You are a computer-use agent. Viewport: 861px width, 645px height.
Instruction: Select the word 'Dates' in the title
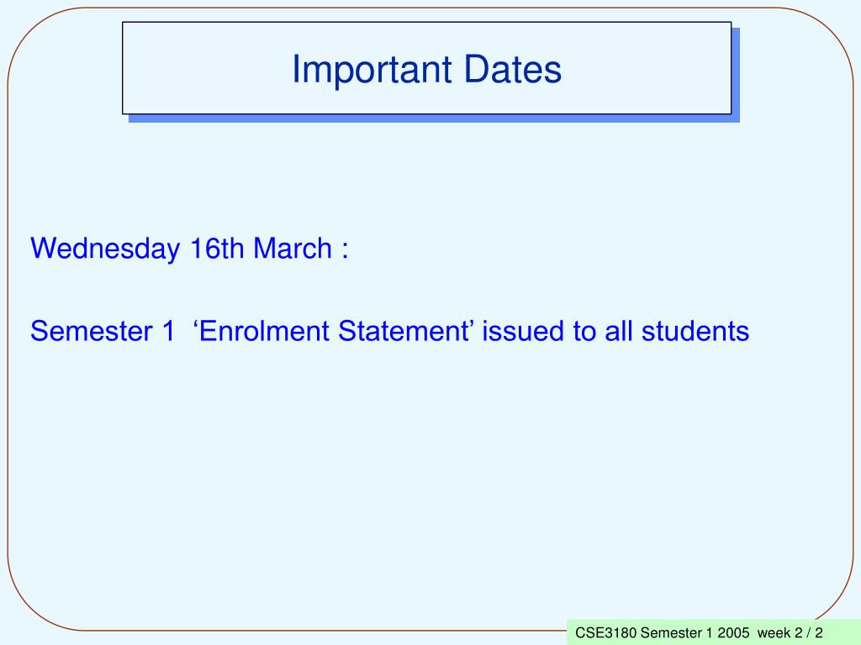pyautogui.click(x=513, y=69)
